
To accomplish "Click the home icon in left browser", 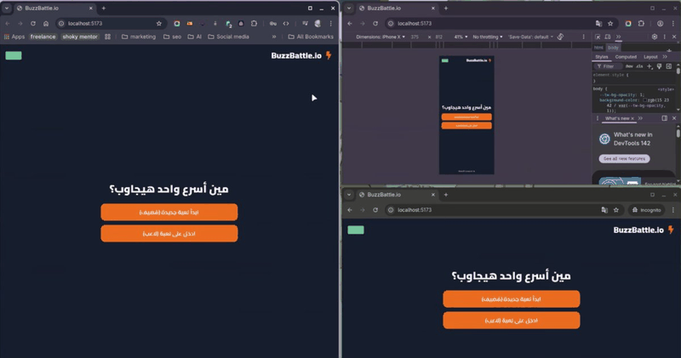I will tap(46, 24).
